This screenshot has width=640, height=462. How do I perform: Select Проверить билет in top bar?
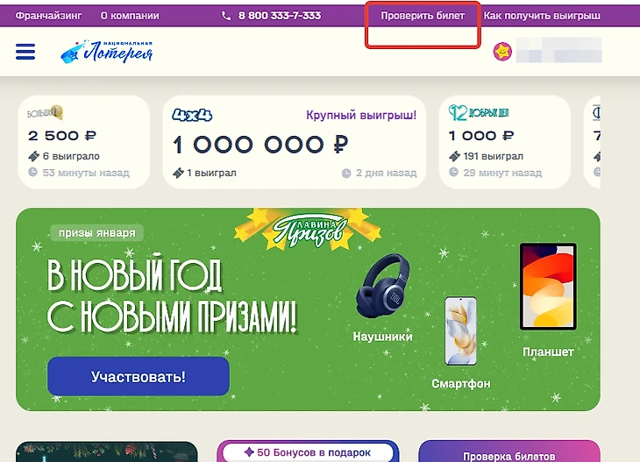coord(423,16)
